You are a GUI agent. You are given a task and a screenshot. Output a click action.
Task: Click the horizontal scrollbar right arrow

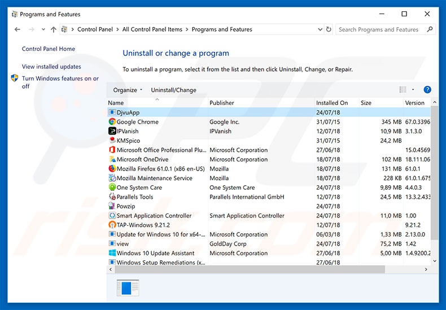pos(426,269)
